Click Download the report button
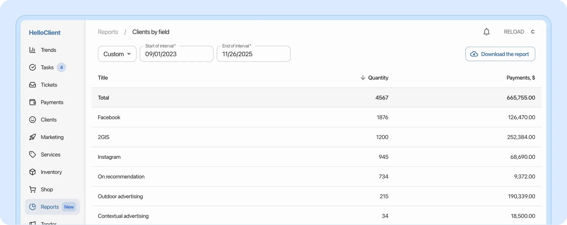 pos(500,54)
